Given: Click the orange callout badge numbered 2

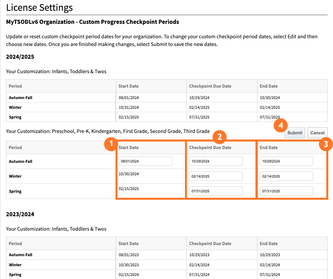Looking at the screenshot, I should point(220,137).
